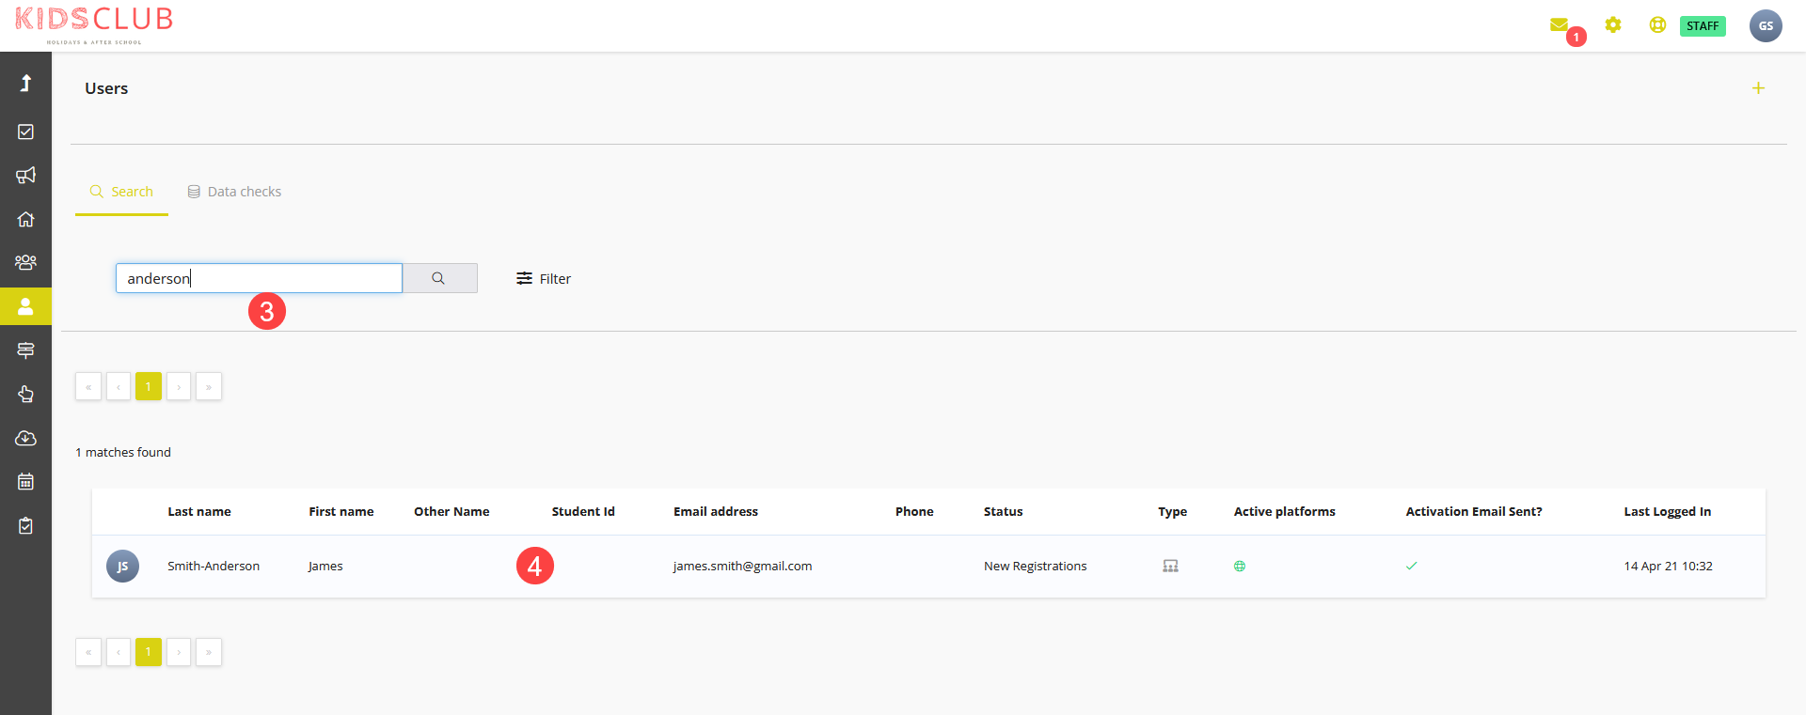Viewport: 1806px width, 715px height.
Task: Expand the Filter options
Action: (544, 279)
